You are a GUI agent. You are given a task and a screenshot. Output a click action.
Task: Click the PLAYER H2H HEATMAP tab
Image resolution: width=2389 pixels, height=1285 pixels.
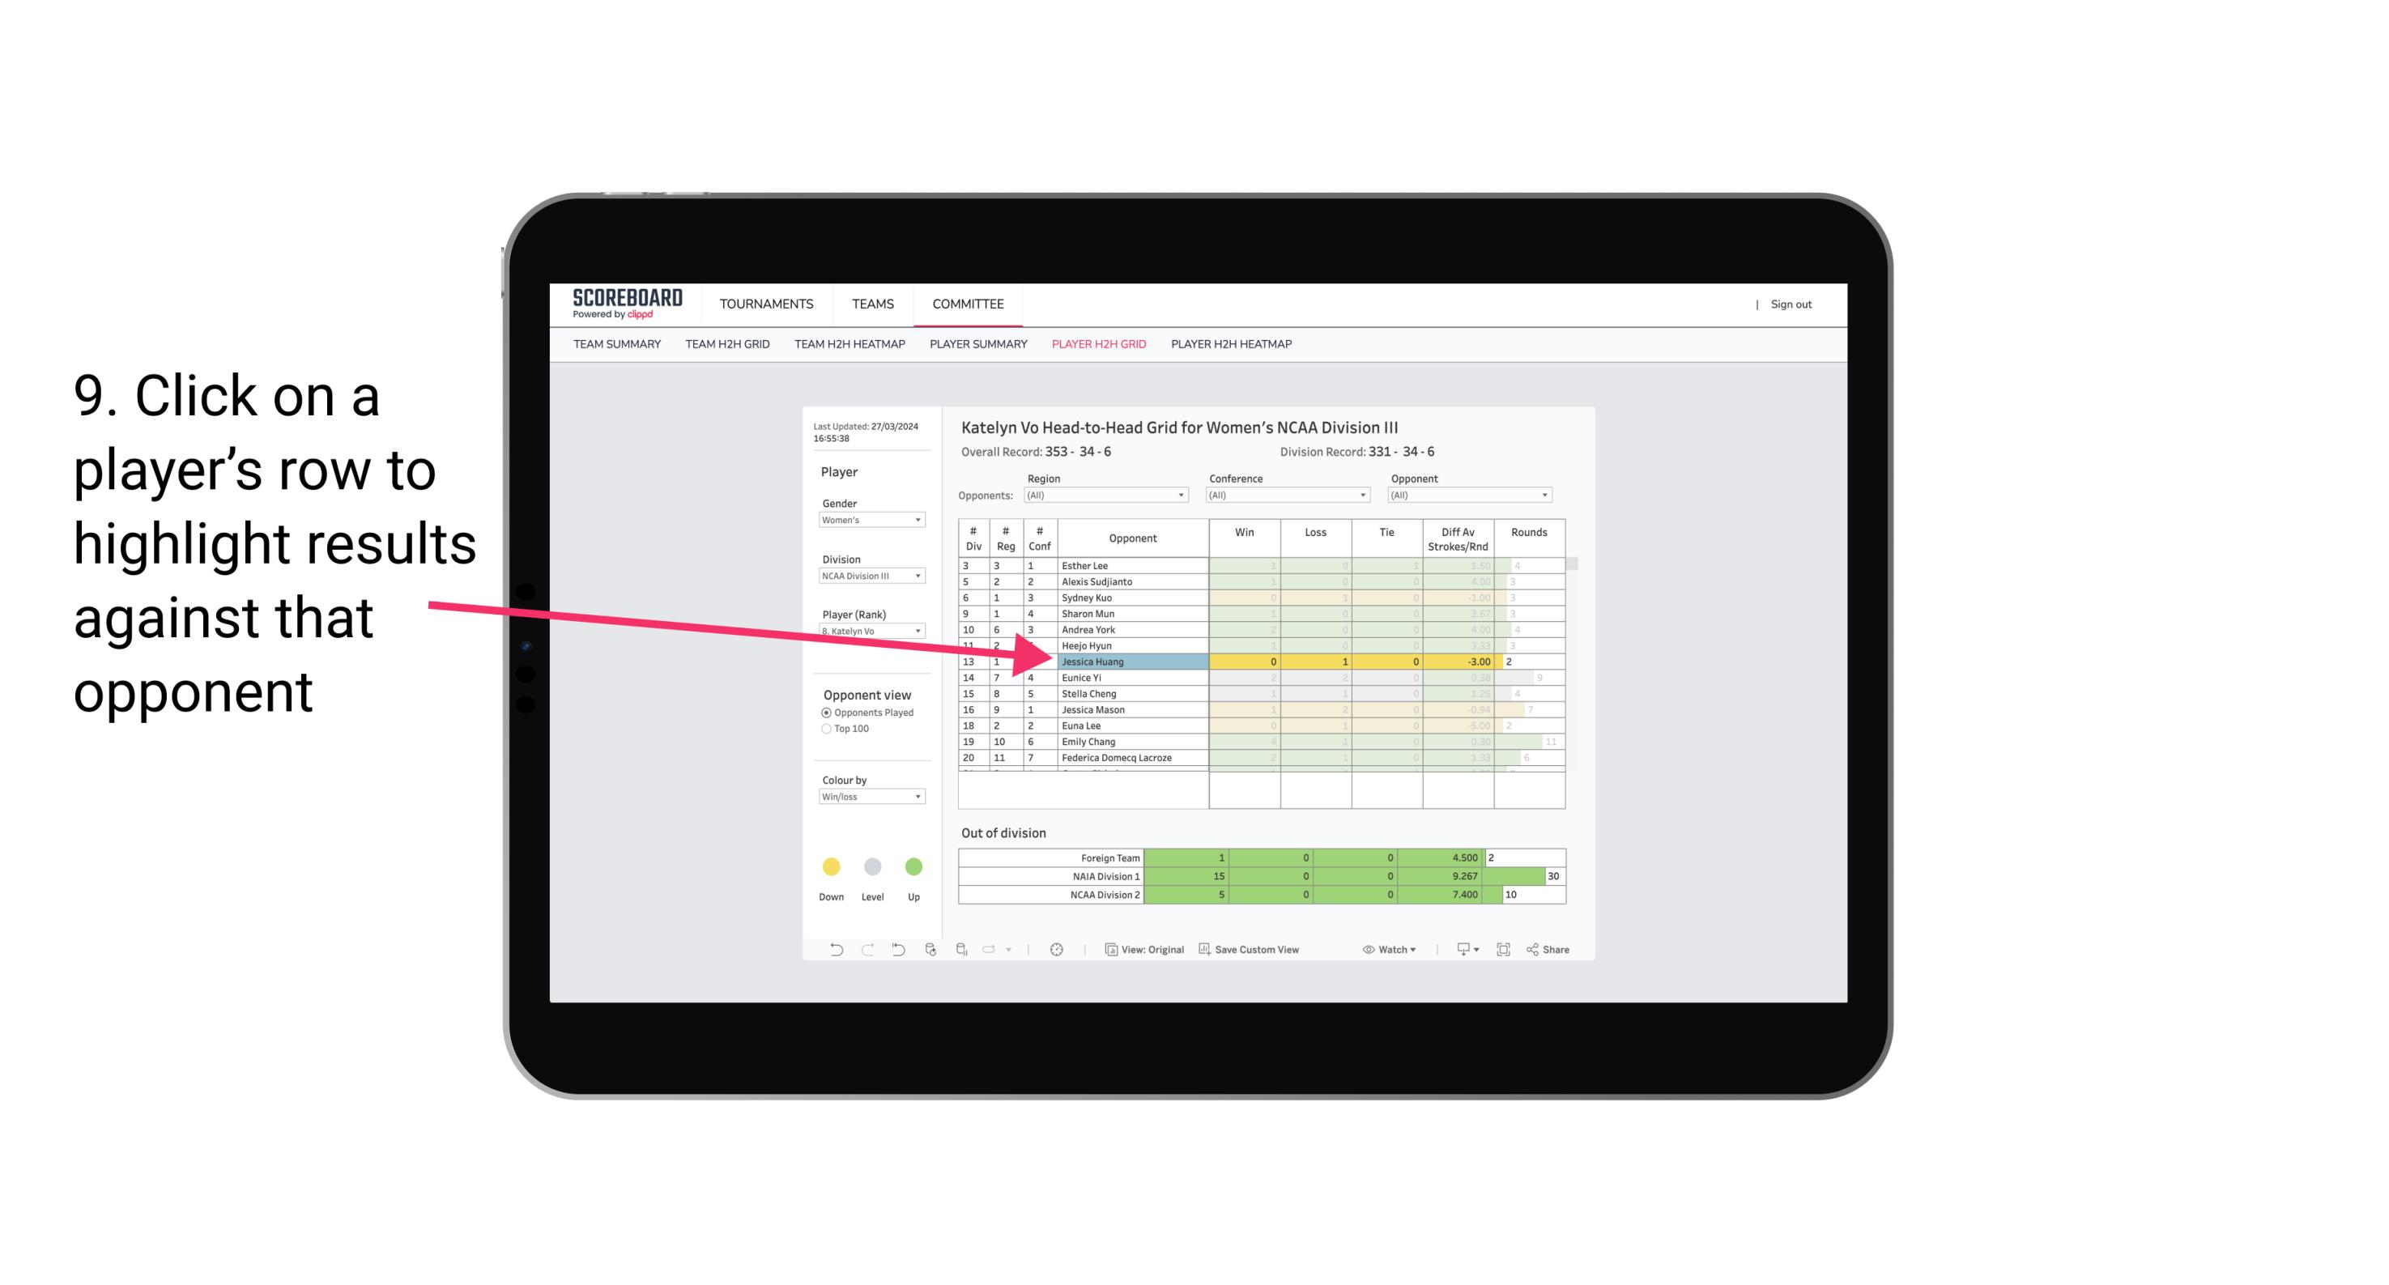[1234, 347]
